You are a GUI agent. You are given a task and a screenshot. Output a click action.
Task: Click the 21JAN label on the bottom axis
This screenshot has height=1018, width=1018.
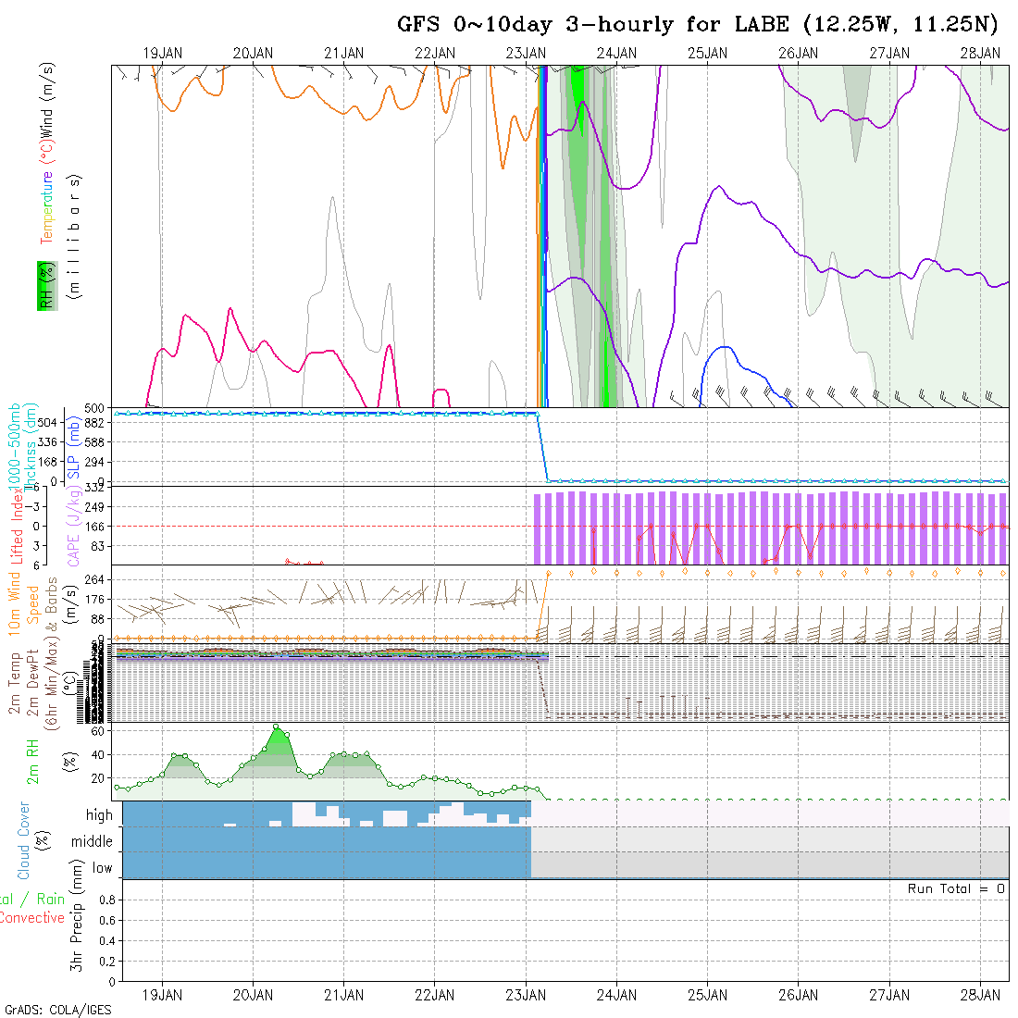344,995
